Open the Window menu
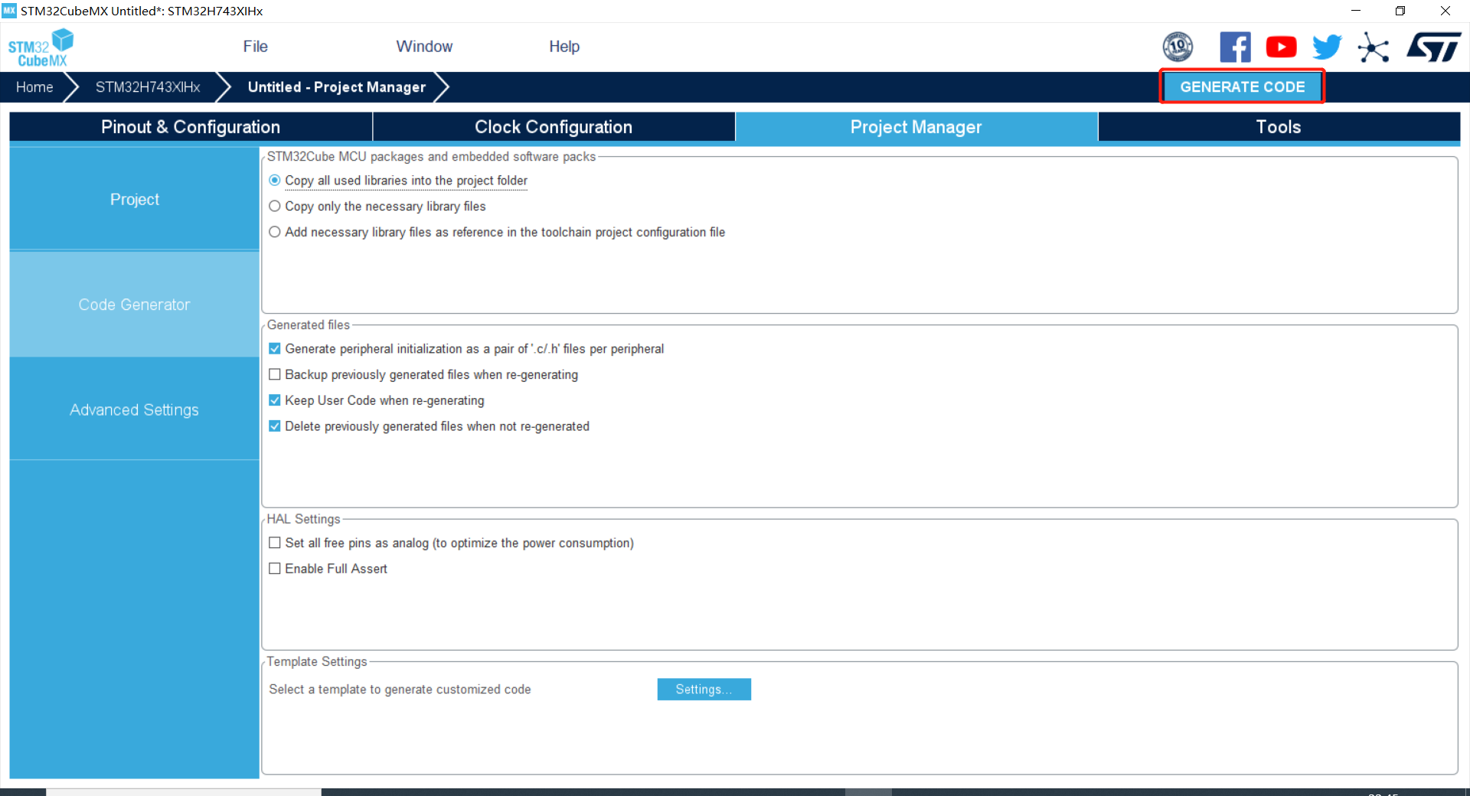This screenshot has height=796, width=1470. click(424, 47)
